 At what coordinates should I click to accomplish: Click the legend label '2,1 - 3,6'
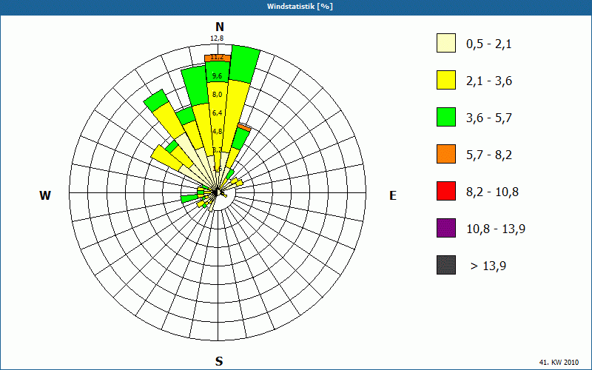tap(489, 81)
